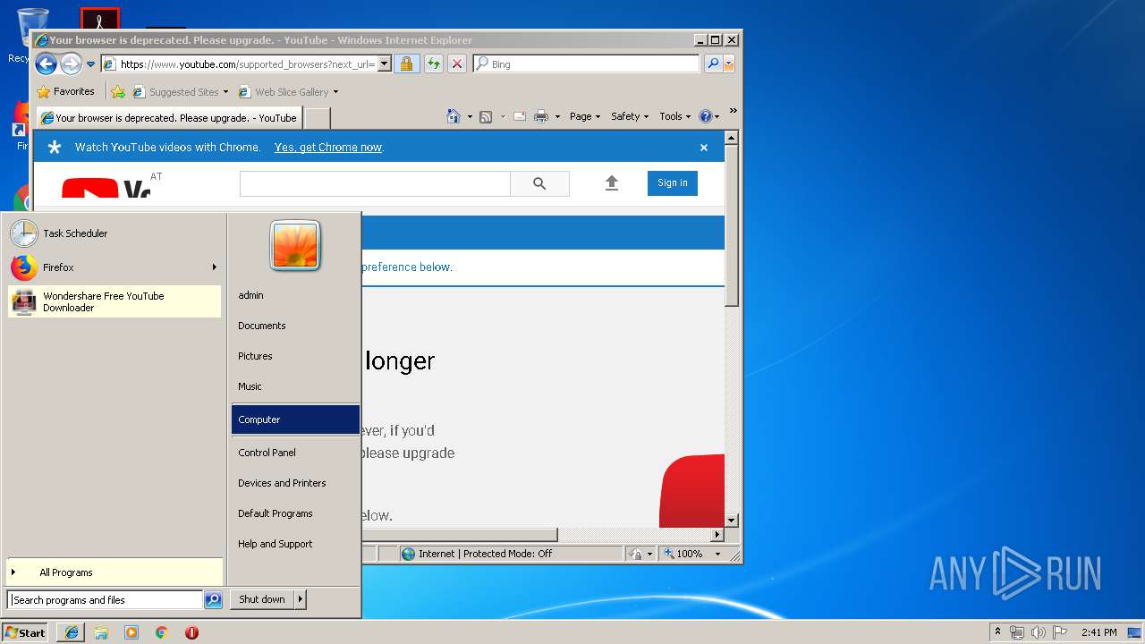Image resolution: width=1145 pixels, height=644 pixels.
Task: Open Devices and Printers
Action: (295, 483)
